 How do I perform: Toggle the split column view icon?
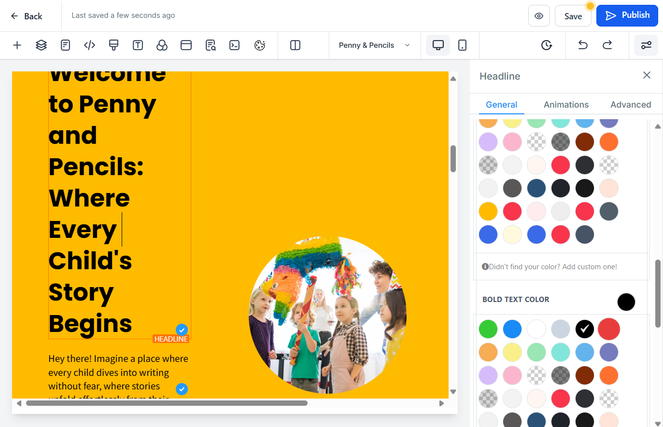coord(295,45)
